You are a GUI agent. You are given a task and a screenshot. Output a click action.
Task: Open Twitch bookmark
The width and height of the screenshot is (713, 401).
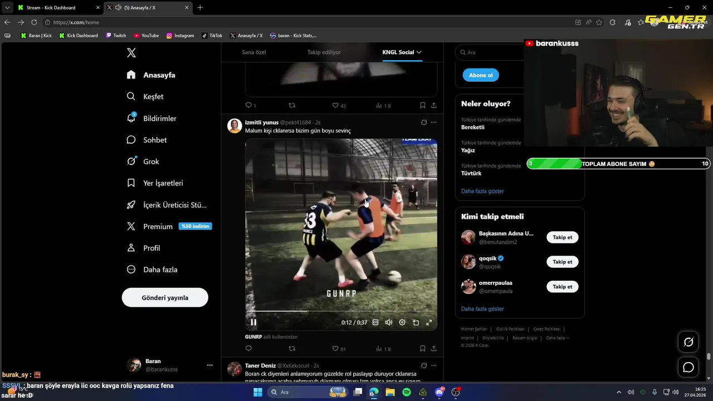coord(116,36)
